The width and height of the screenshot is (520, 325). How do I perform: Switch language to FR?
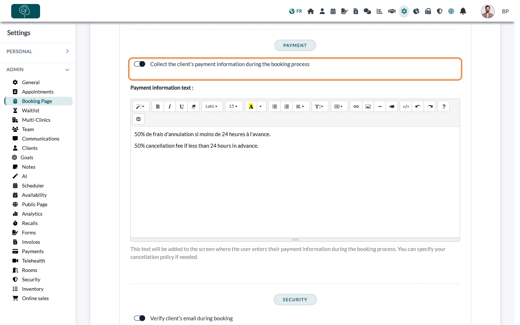click(295, 11)
